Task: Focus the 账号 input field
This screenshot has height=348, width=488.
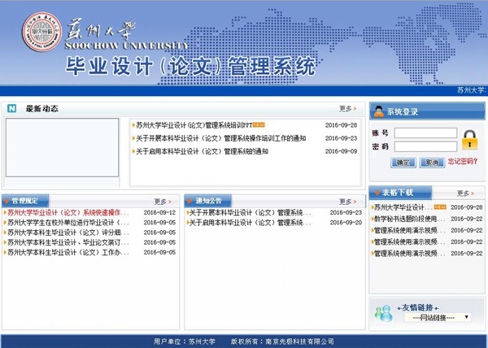Action: (425, 133)
